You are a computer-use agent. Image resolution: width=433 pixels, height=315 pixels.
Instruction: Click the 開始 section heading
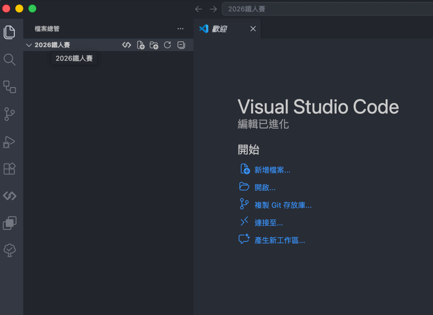coord(249,149)
